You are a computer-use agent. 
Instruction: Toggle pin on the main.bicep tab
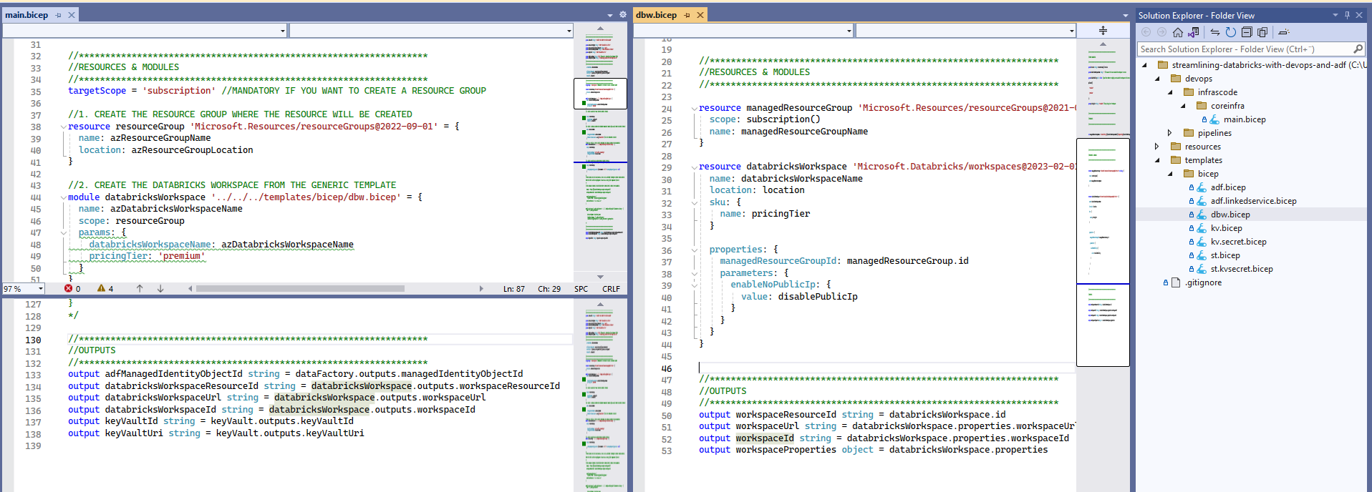[x=59, y=15]
